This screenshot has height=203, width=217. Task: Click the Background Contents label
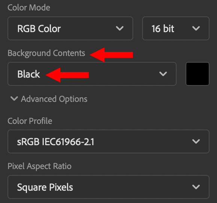[x=46, y=53]
